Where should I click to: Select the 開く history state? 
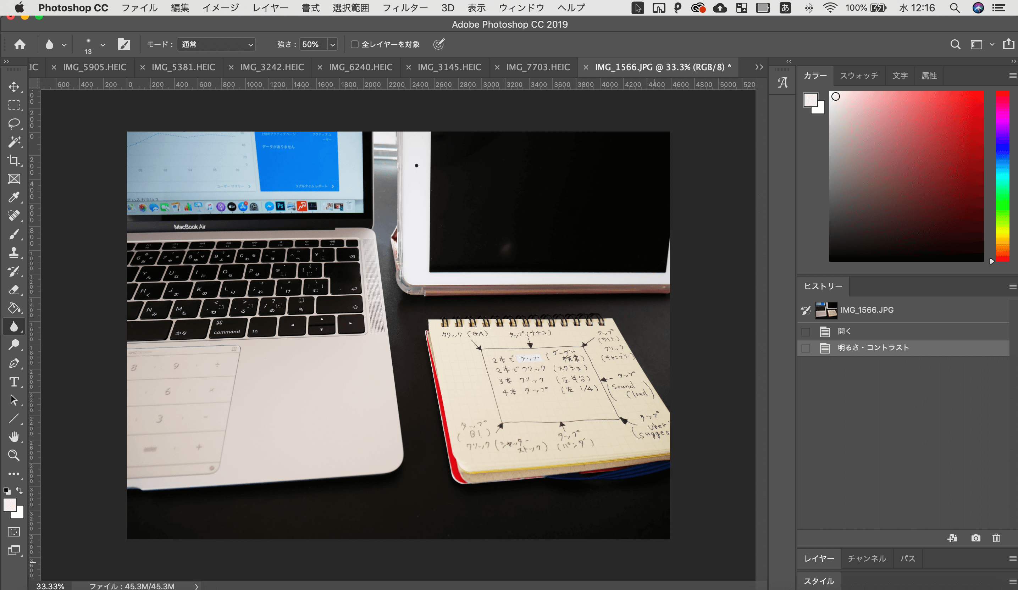click(903, 332)
